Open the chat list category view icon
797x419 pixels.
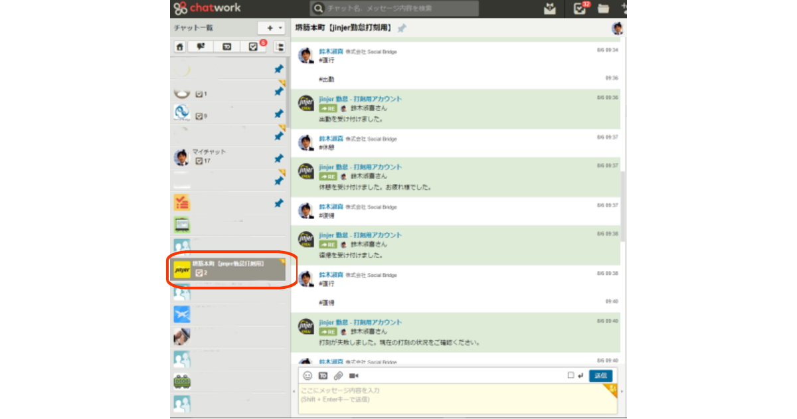[280, 46]
